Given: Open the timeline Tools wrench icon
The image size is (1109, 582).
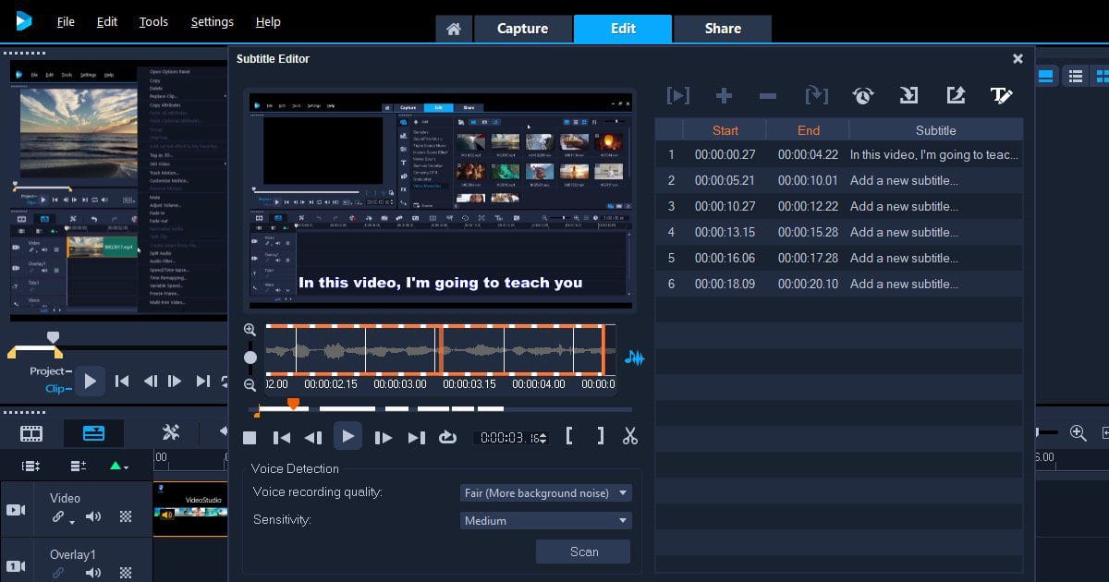Looking at the screenshot, I should (x=170, y=432).
